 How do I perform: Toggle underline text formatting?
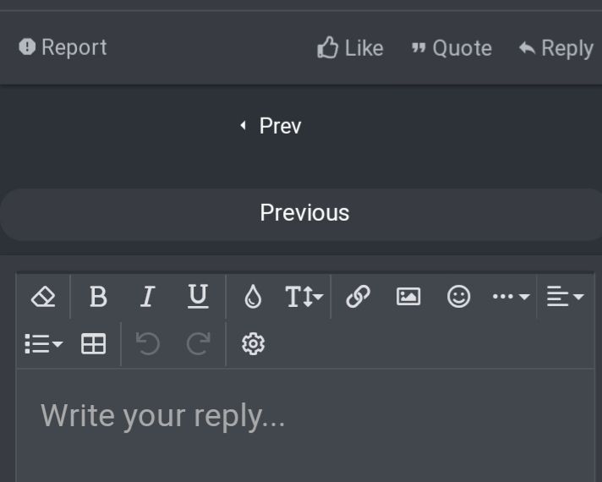(198, 297)
